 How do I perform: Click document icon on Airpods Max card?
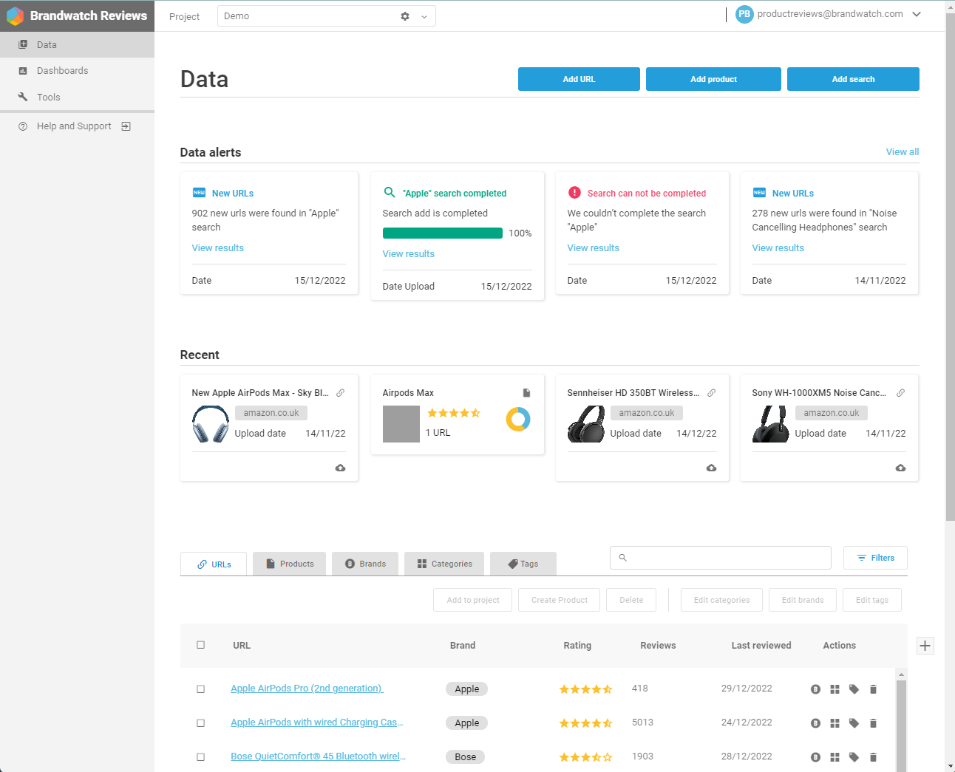[526, 393]
